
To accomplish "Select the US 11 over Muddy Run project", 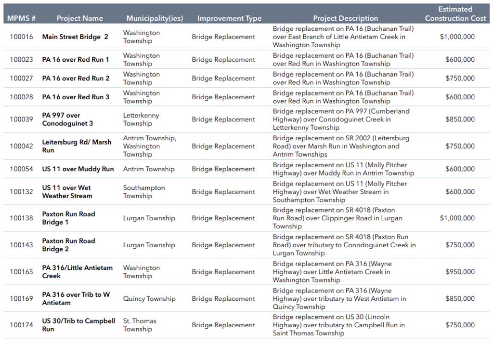I will click(78, 169).
